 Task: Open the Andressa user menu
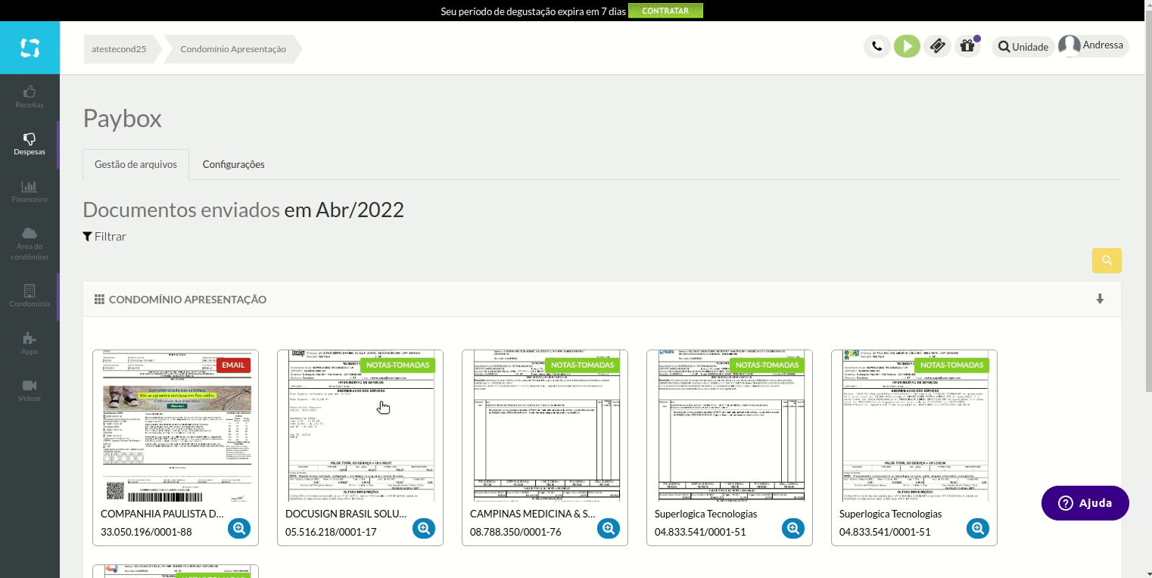[1093, 45]
